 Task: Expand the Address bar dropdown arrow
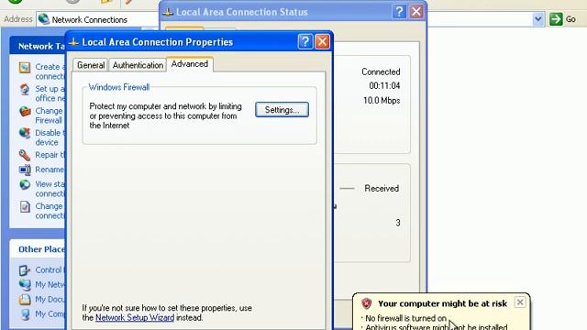click(538, 19)
